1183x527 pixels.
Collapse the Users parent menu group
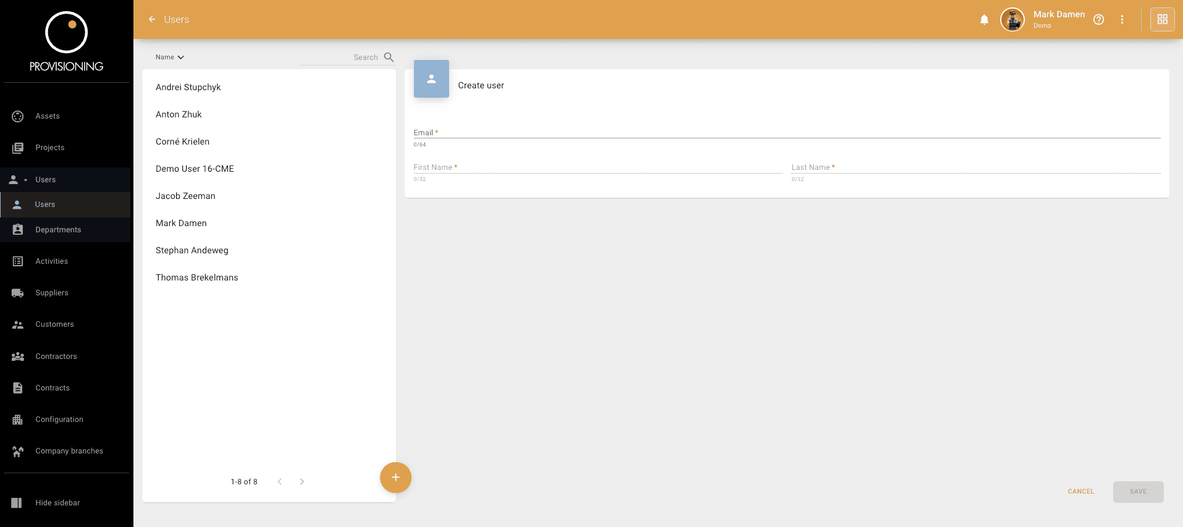point(65,180)
